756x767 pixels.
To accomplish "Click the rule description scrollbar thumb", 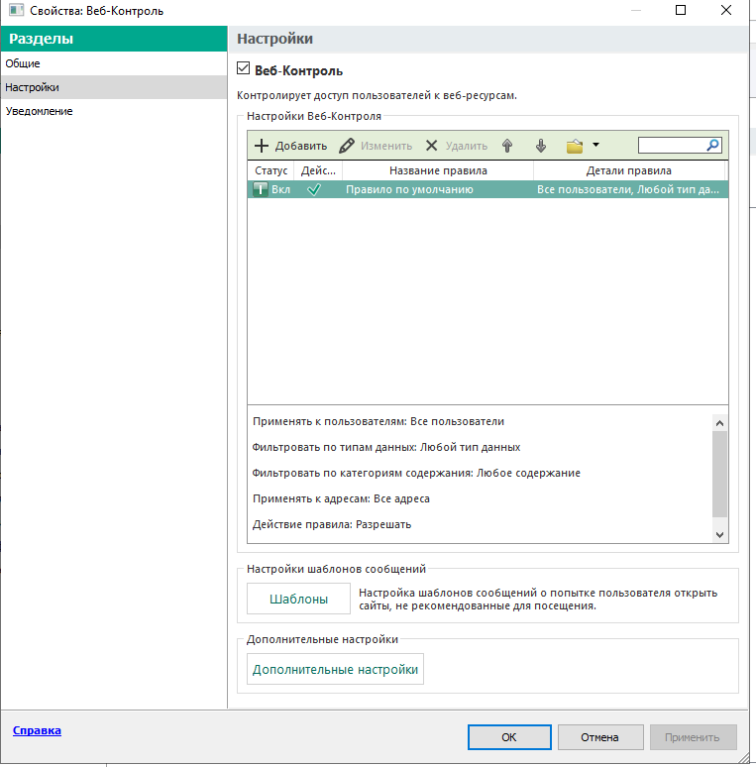I will tap(719, 474).
